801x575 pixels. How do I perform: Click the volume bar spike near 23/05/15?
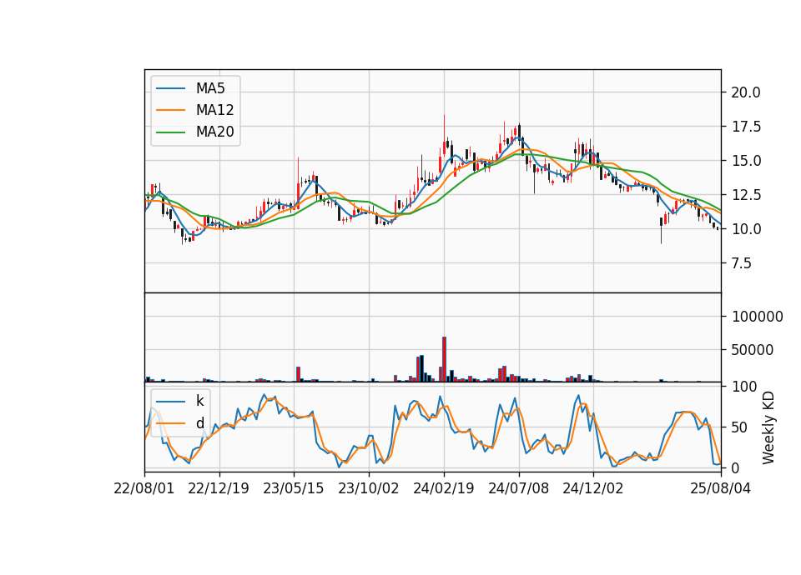[298, 374]
